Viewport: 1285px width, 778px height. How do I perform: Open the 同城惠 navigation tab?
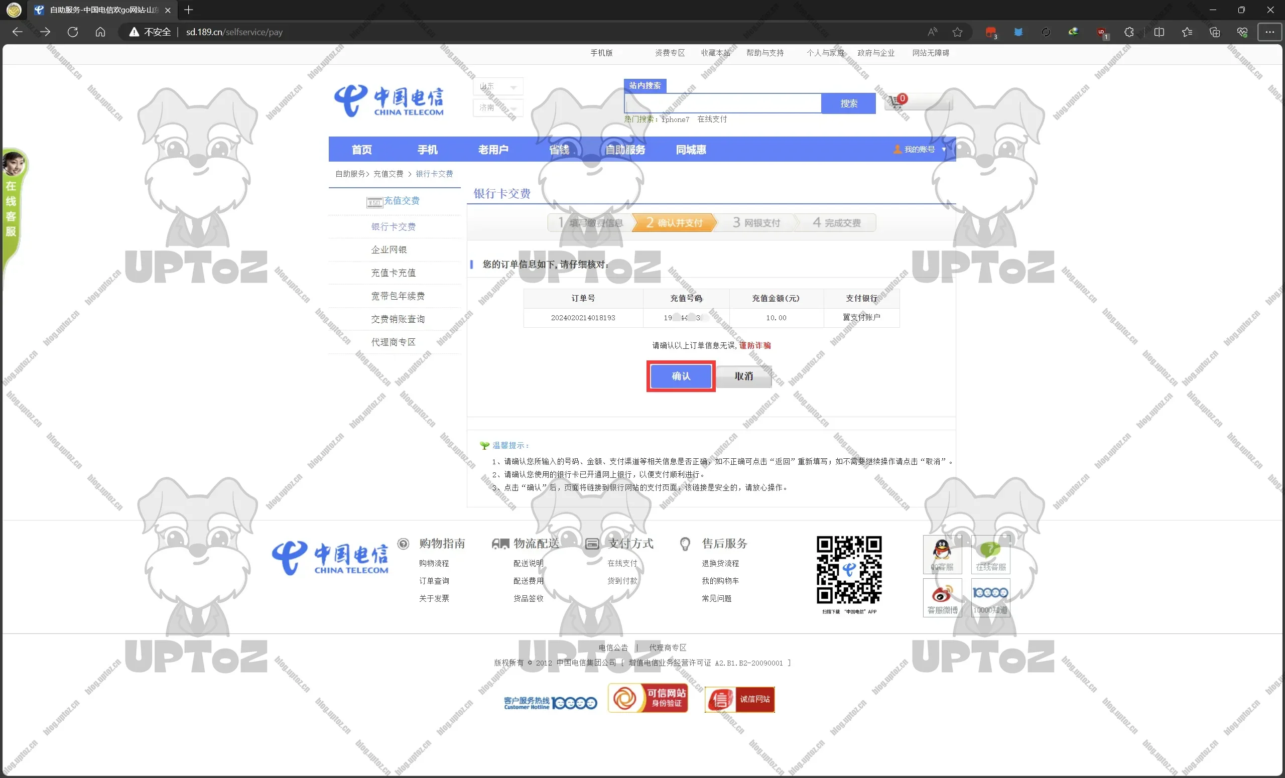tap(691, 150)
